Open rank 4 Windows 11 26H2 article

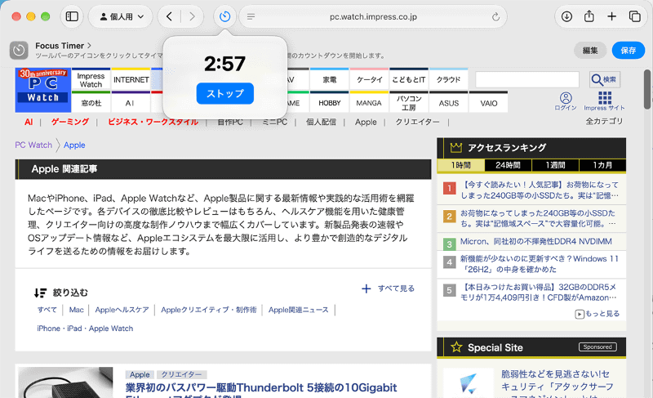click(539, 264)
